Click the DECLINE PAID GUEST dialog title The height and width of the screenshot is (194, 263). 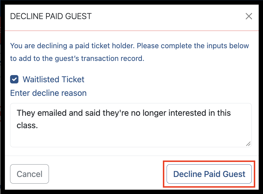click(51, 16)
